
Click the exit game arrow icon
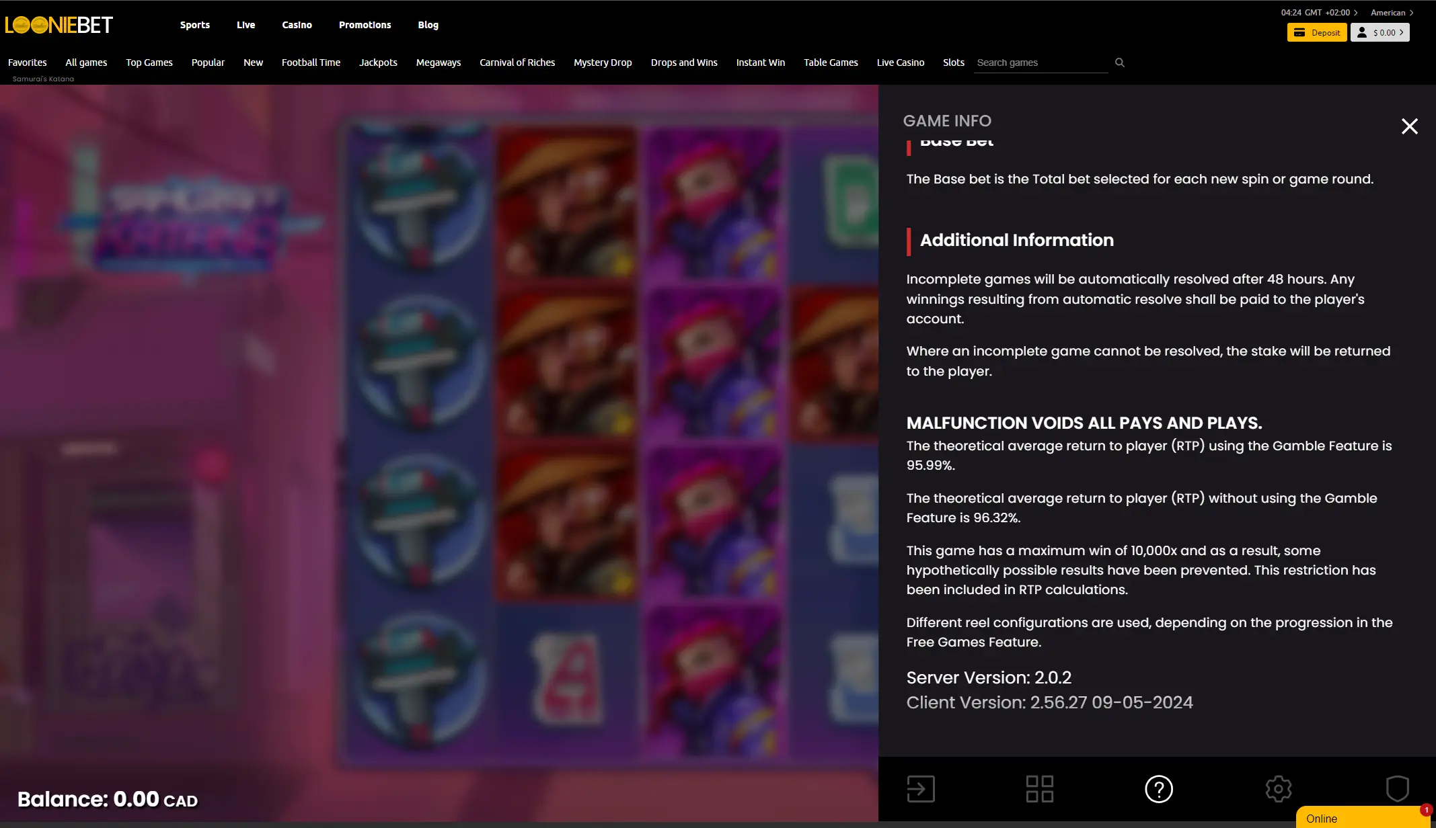921,788
